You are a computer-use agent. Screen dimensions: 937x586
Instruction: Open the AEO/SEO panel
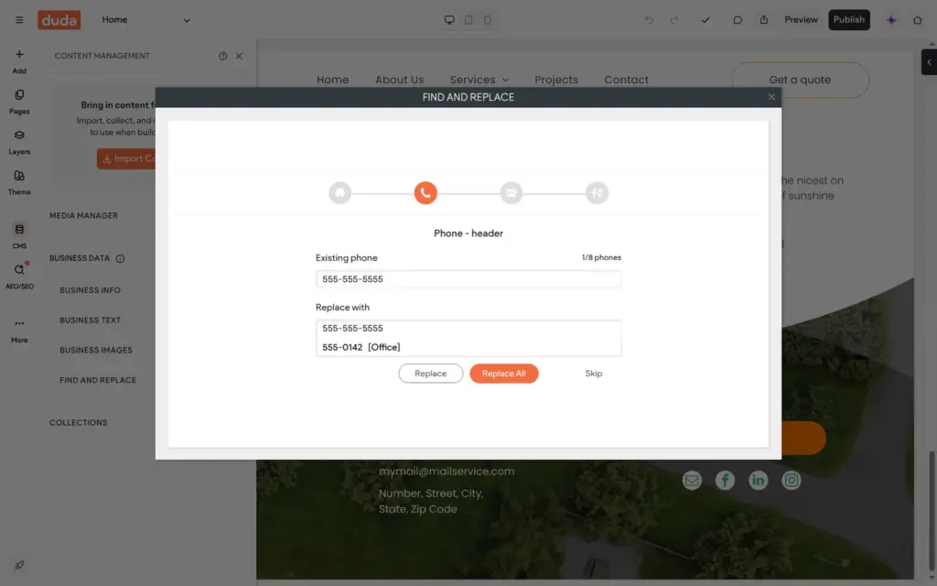[19, 277]
